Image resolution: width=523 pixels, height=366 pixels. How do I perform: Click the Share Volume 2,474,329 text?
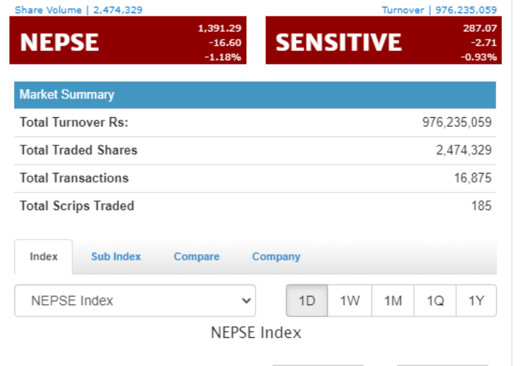coord(78,10)
